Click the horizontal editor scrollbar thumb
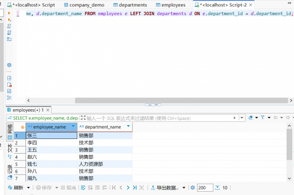This screenshot has height=195, width=294. coord(181,101)
